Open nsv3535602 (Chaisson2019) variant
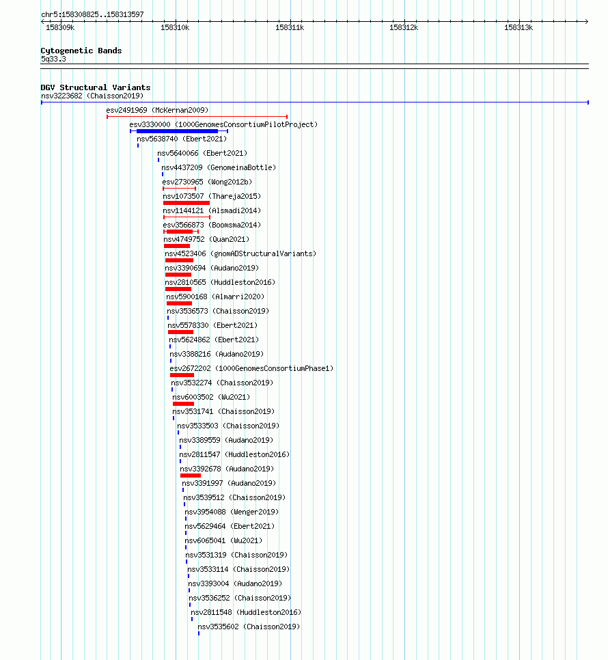 click(x=249, y=625)
